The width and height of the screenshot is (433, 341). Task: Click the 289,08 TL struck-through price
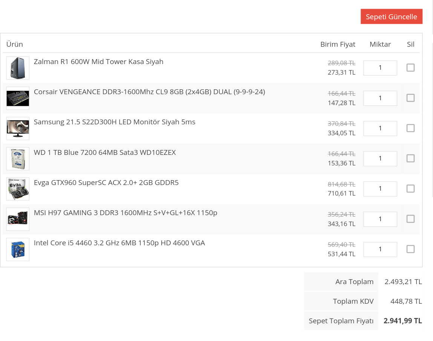[341, 63]
